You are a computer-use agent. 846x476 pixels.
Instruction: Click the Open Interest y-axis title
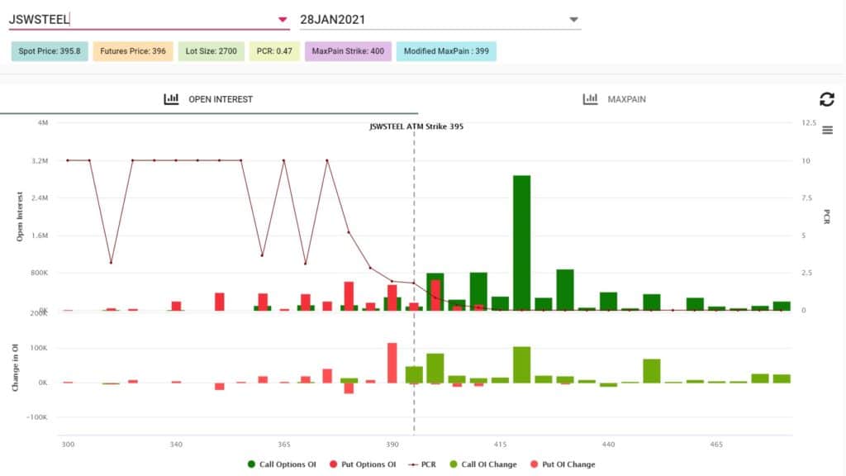[20, 217]
